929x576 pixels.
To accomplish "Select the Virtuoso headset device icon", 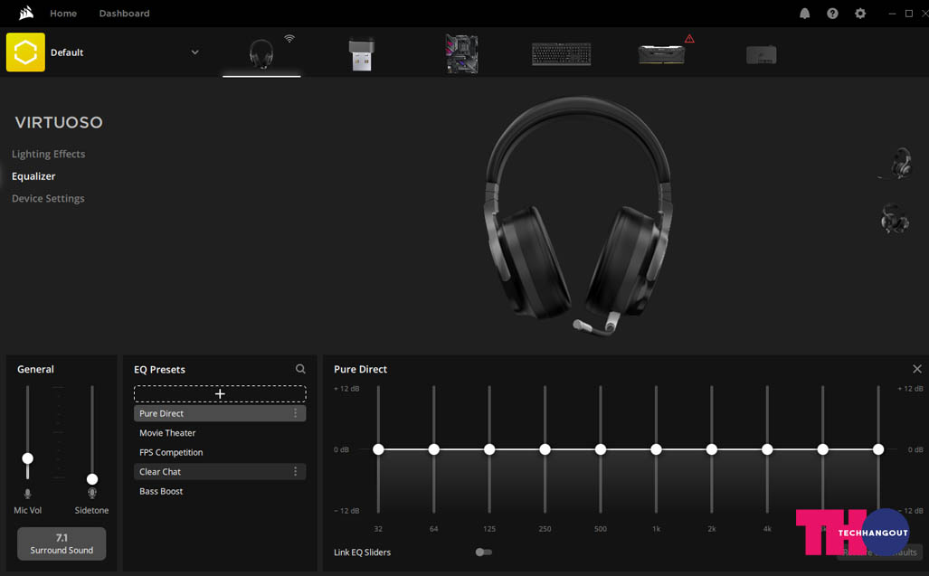I will pyautogui.click(x=261, y=54).
